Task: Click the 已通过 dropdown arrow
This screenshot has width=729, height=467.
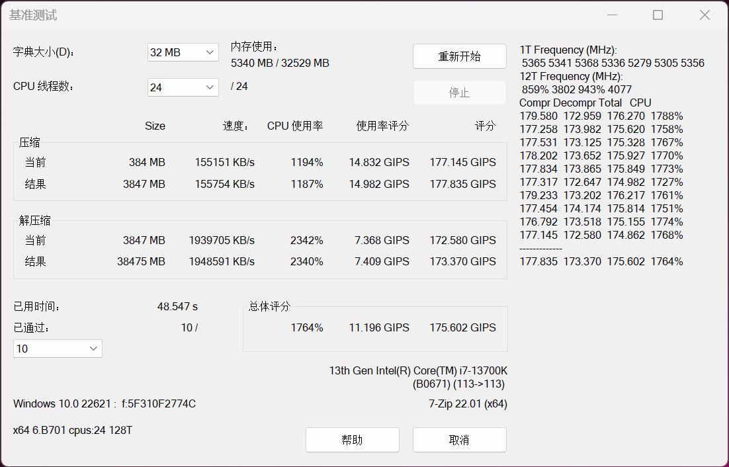Action: click(94, 348)
